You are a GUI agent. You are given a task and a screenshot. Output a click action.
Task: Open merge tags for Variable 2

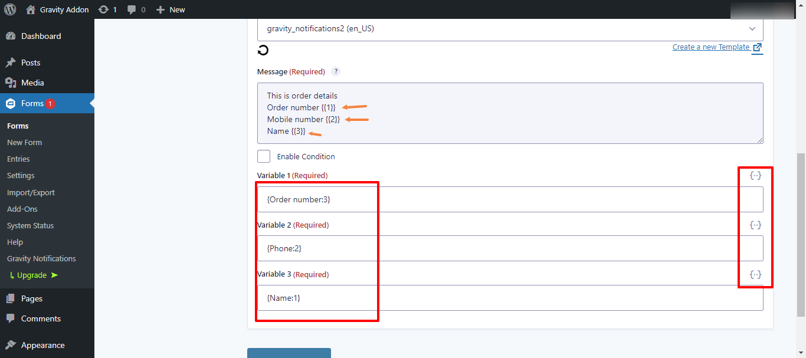tap(755, 225)
